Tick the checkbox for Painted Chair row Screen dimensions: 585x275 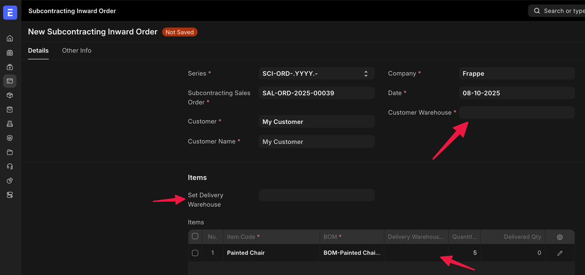(195, 253)
